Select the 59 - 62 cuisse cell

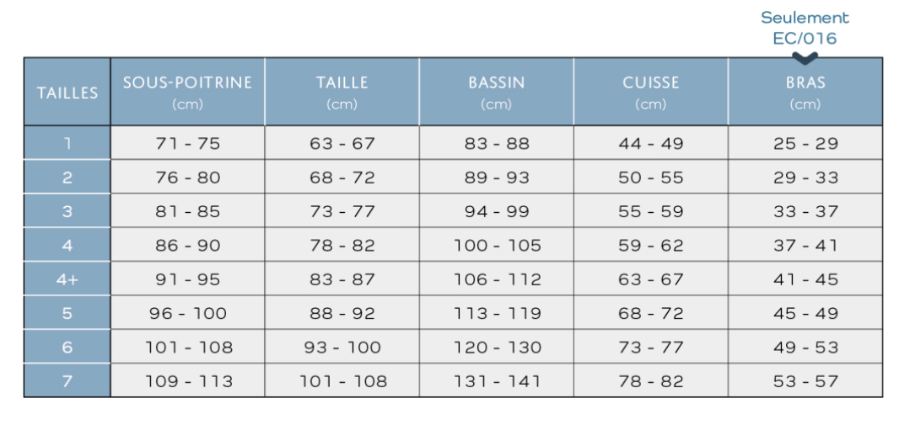[650, 246]
